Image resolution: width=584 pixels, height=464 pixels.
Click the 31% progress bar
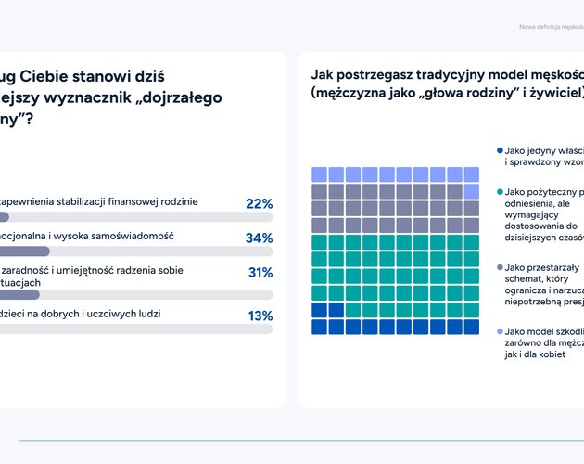(136, 295)
